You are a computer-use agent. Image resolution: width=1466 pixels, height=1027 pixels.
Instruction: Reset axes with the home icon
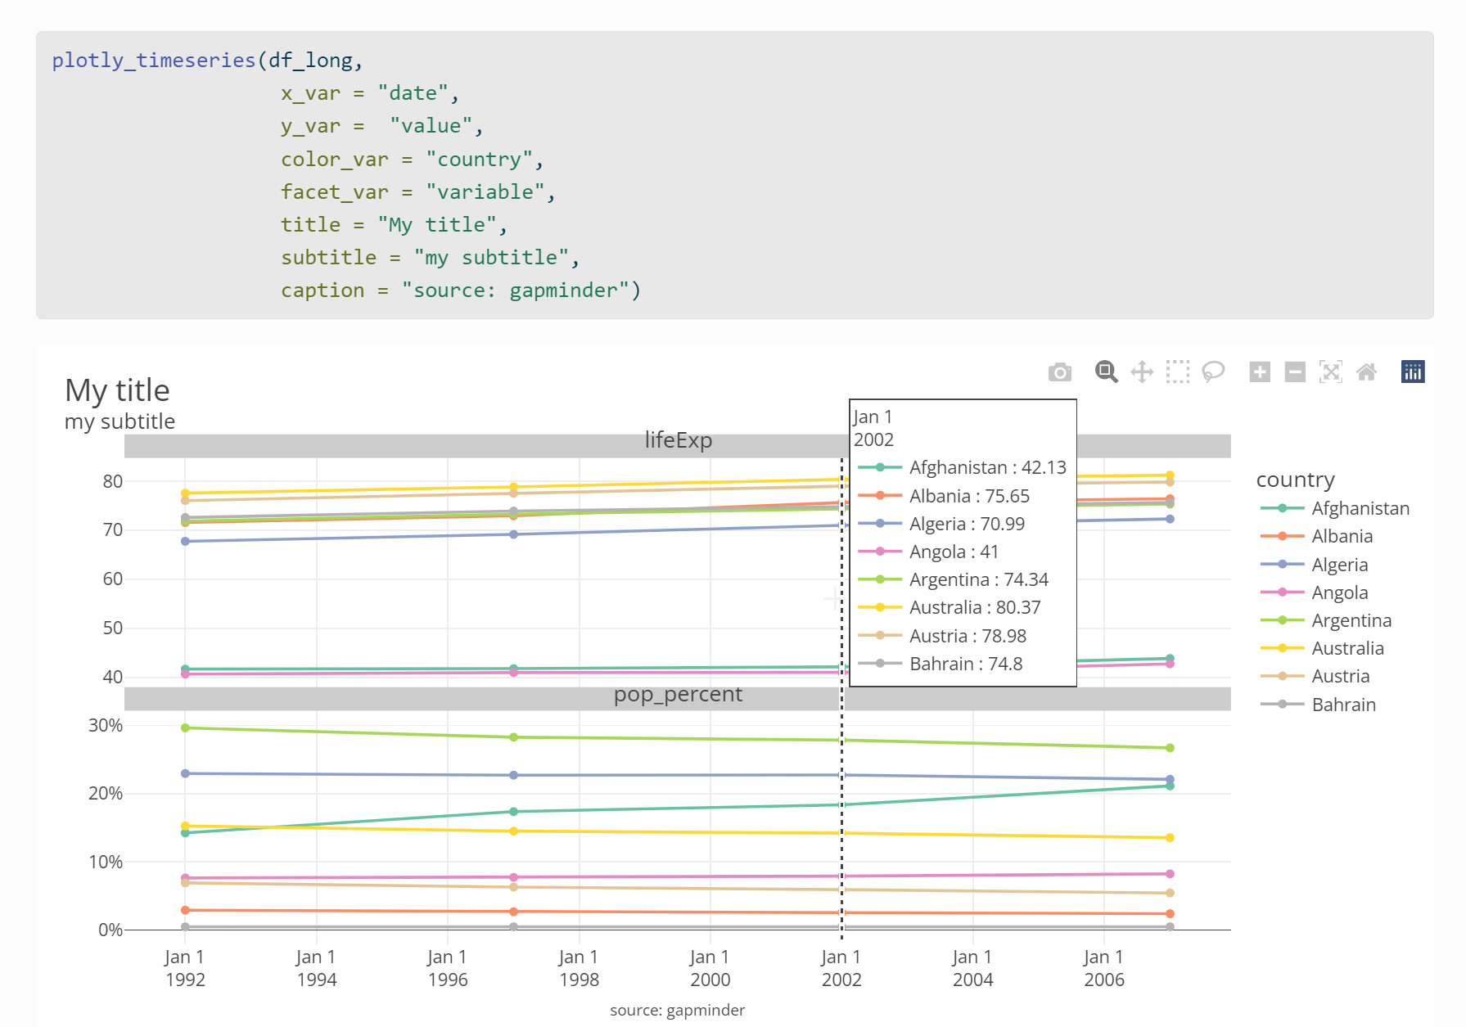(x=1366, y=372)
